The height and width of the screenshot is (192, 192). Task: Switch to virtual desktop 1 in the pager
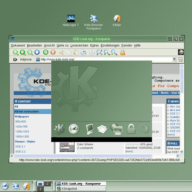pyautogui.click(x=40, y=184)
